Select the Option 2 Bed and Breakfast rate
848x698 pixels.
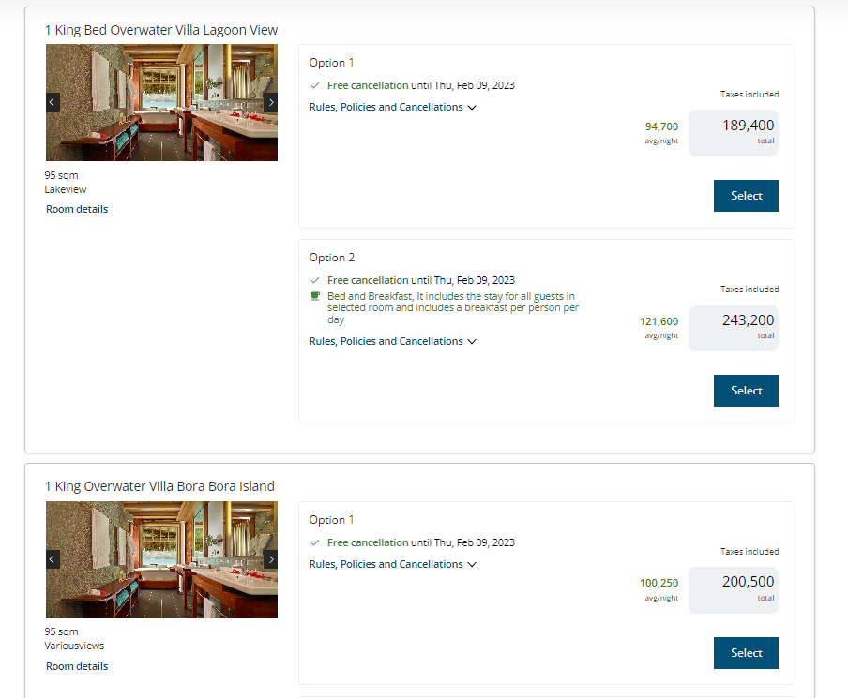745,391
